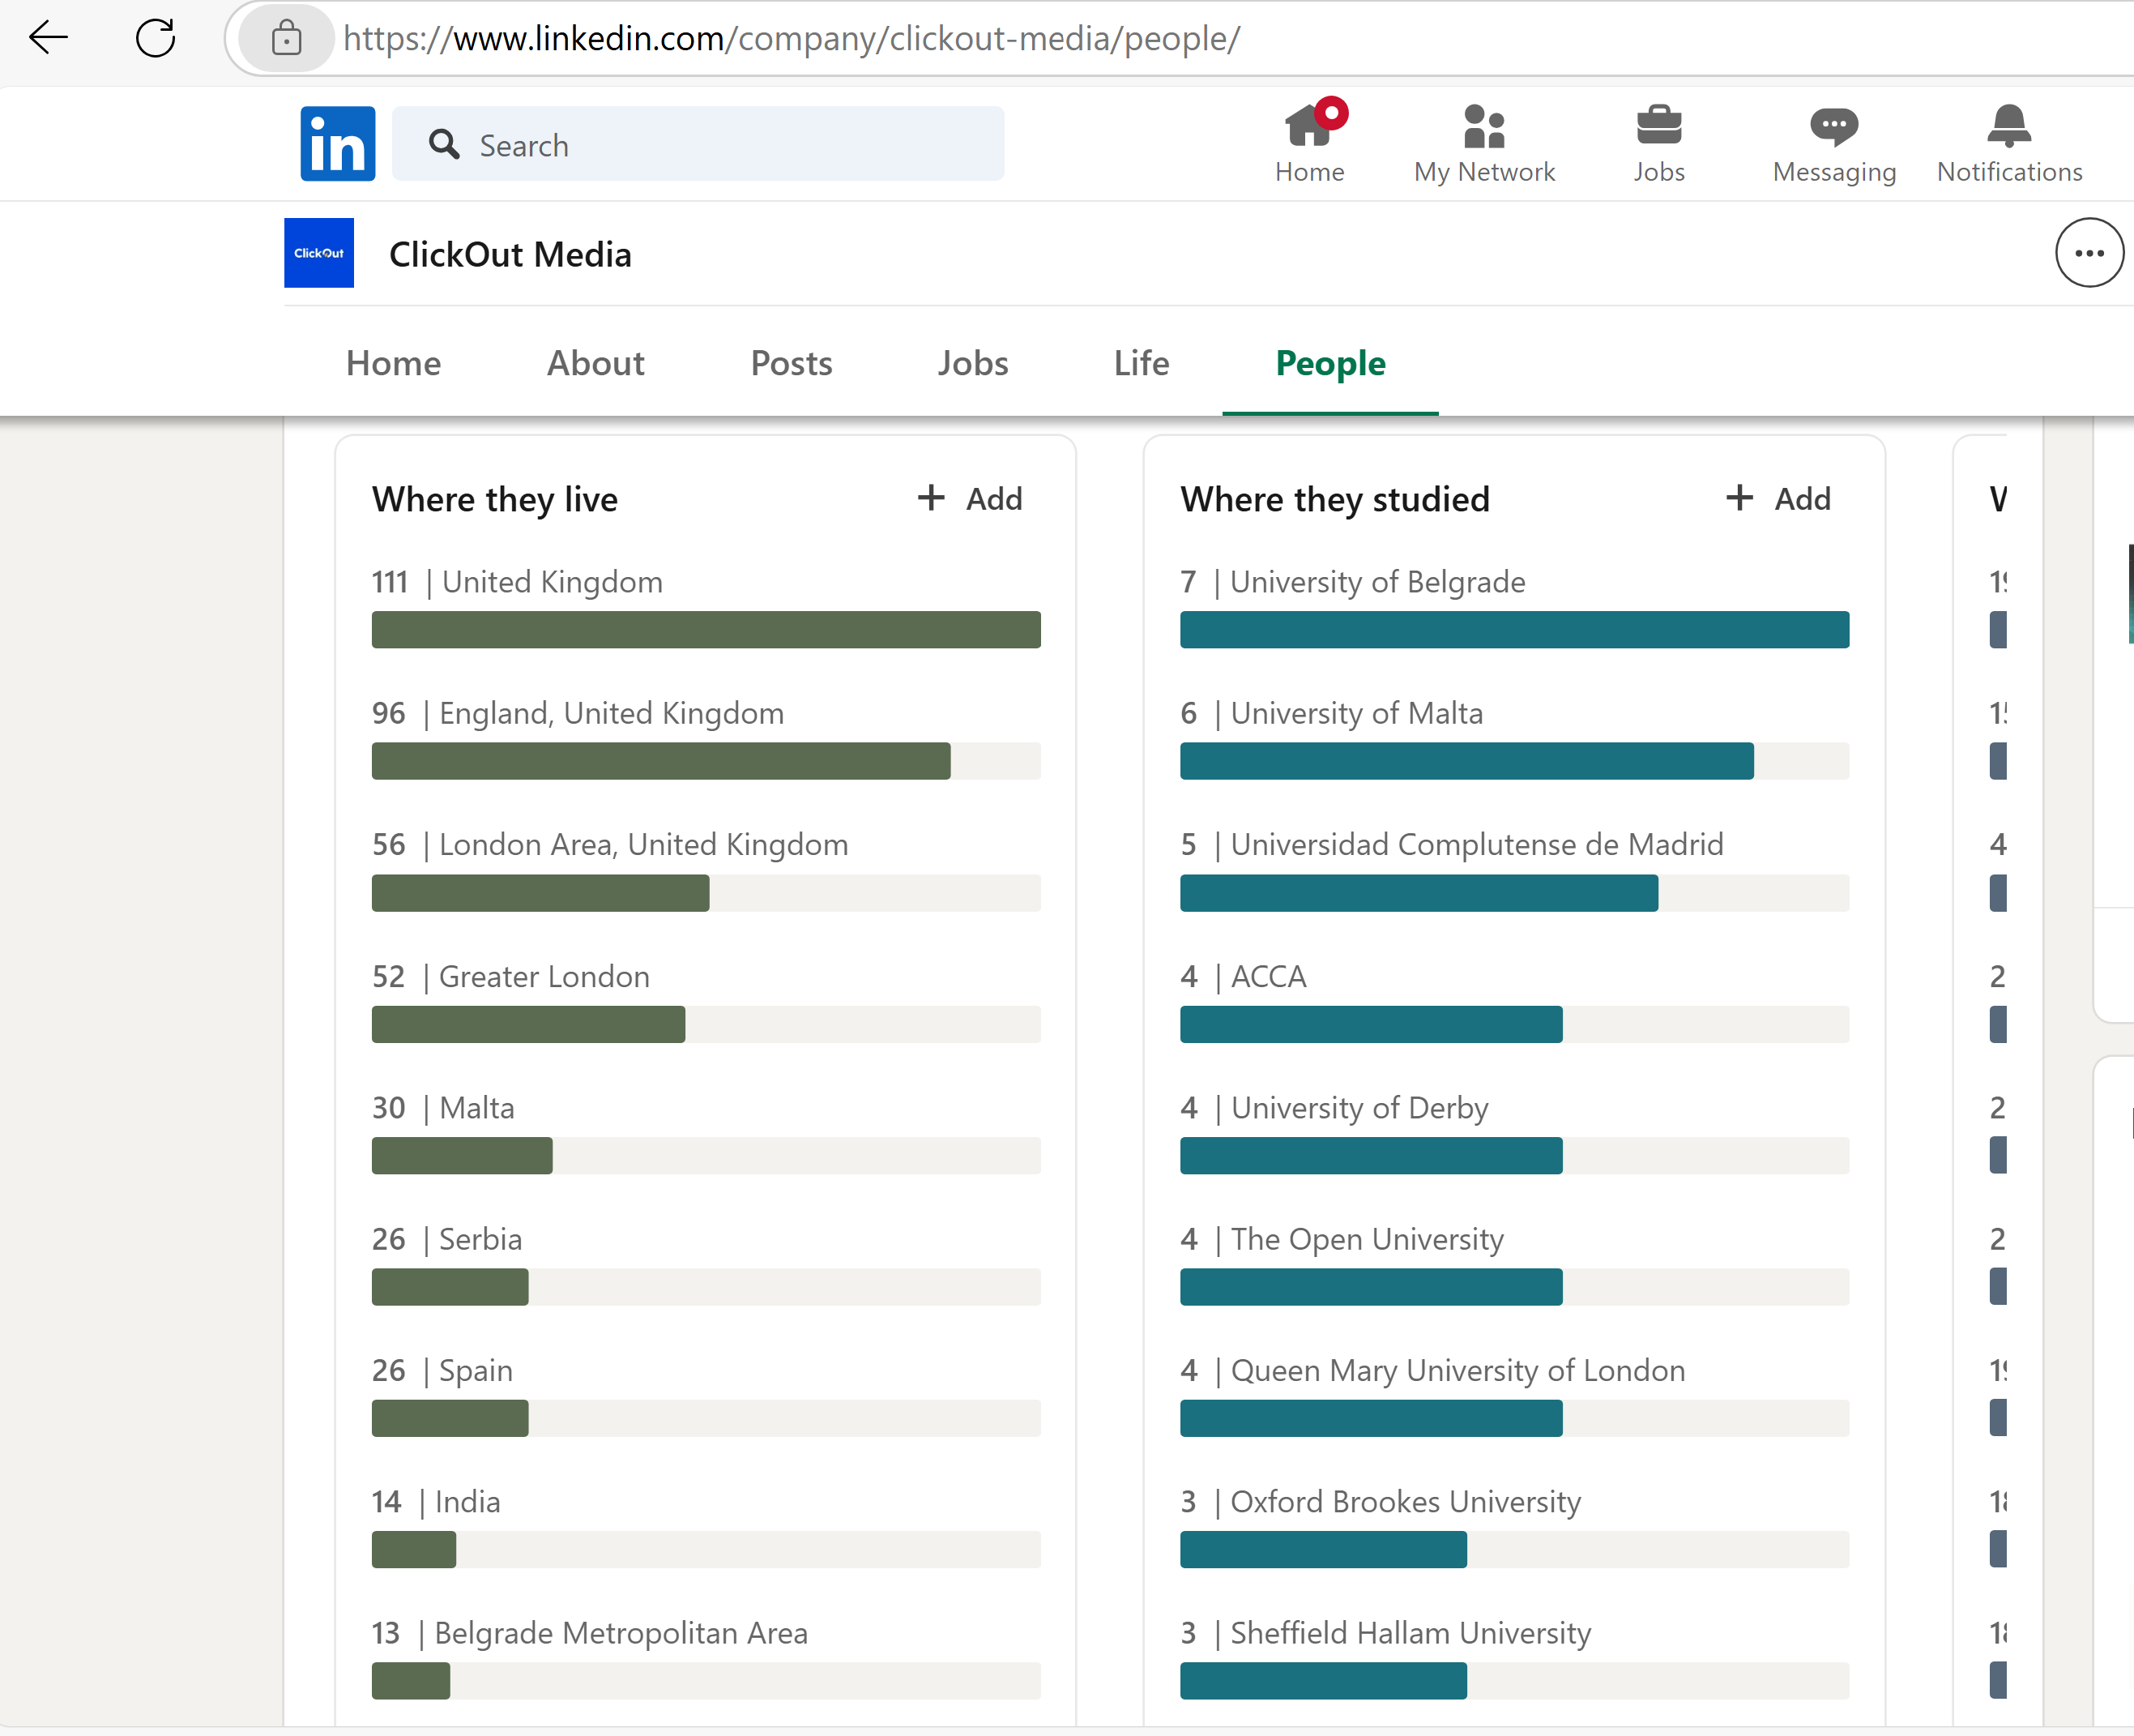
Task: Click the ClickOut Media company logo
Action: pos(319,253)
